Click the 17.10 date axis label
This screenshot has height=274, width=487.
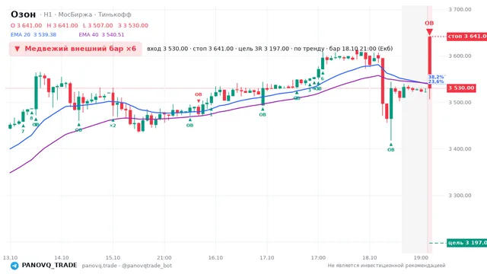click(267, 258)
